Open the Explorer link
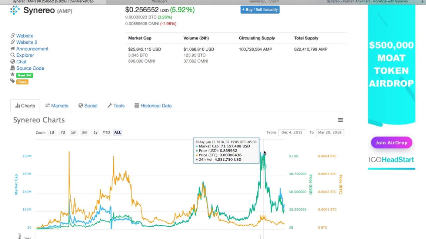The height and width of the screenshot is (239, 426). [25, 55]
